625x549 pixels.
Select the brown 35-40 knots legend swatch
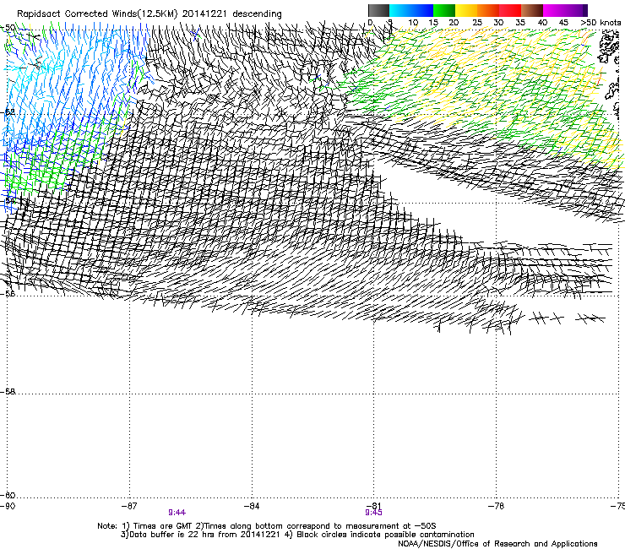tap(532, 10)
